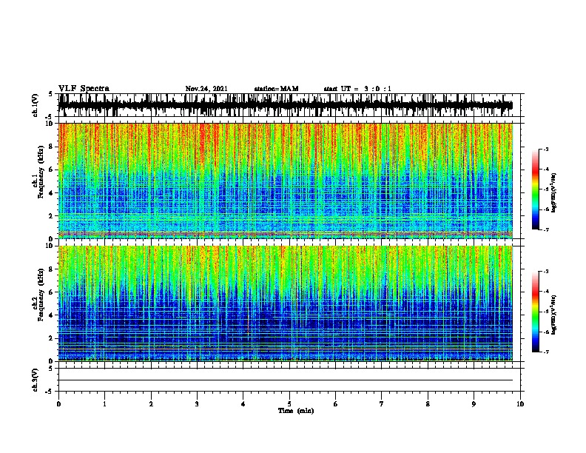Click the "station=MAM" header label
Viewport: 586px width, 453px height.
click(276, 89)
